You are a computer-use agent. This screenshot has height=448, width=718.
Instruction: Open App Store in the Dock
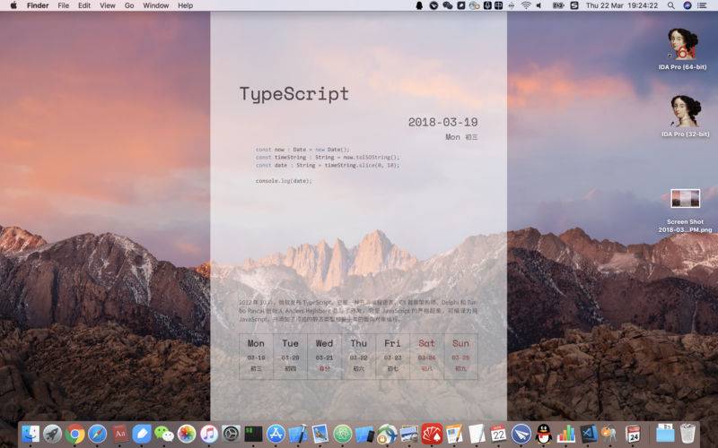[x=276, y=434]
